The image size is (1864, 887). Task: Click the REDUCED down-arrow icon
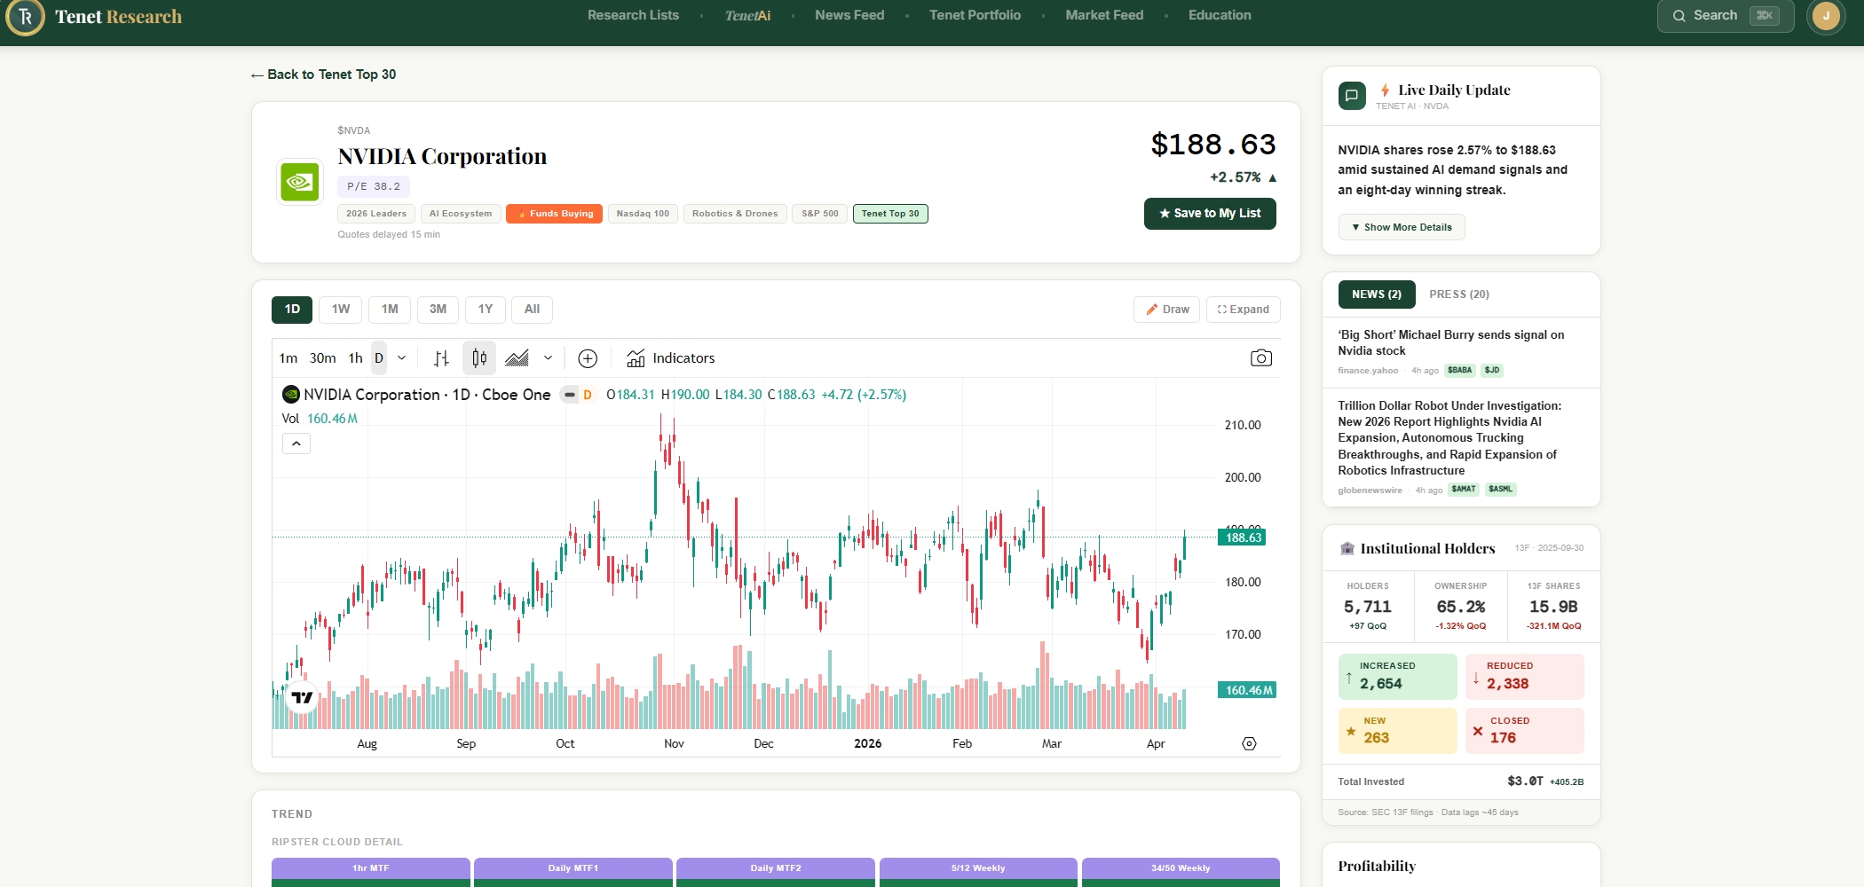point(1476,678)
